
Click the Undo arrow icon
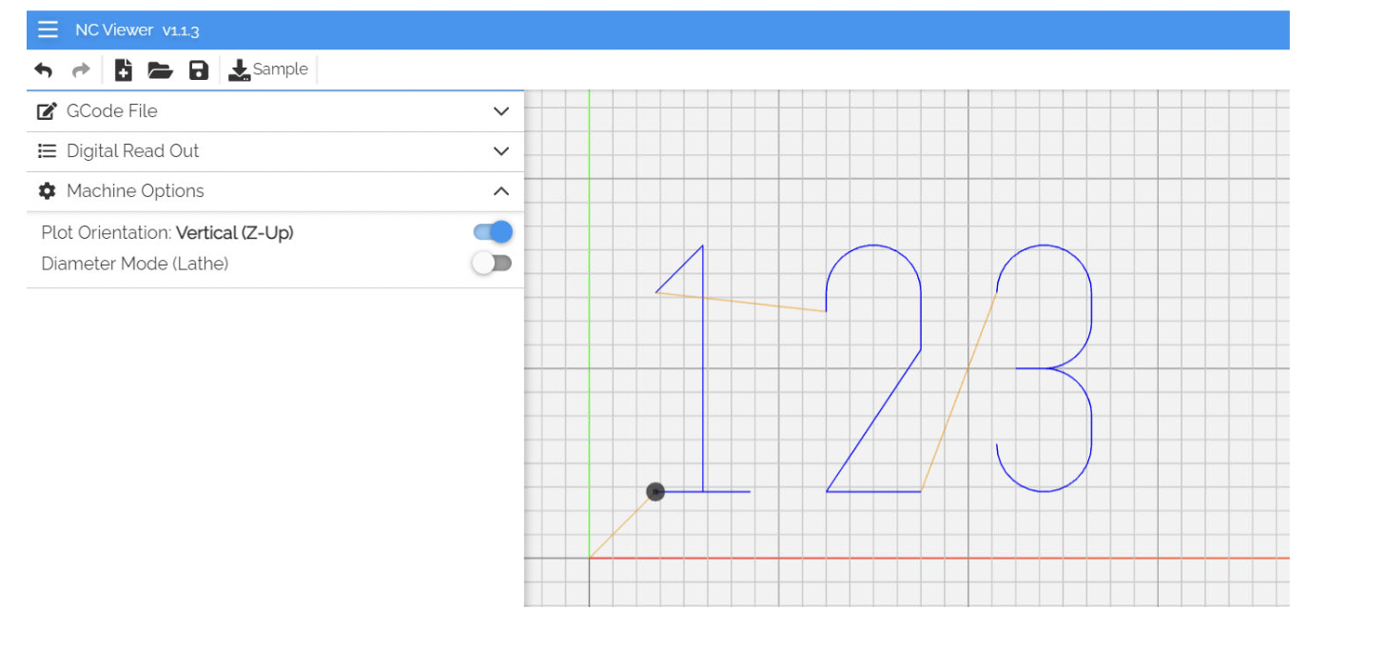43,69
